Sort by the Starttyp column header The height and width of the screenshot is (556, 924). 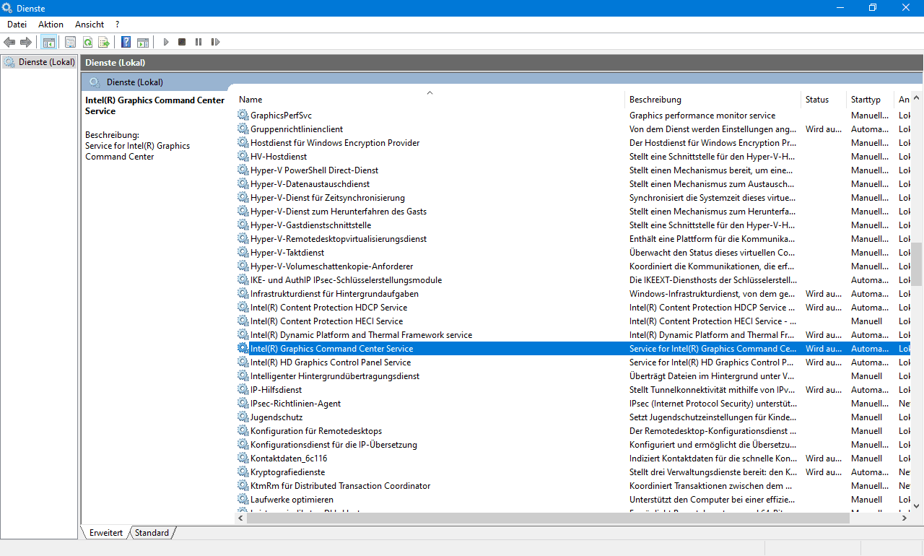point(870,100)
